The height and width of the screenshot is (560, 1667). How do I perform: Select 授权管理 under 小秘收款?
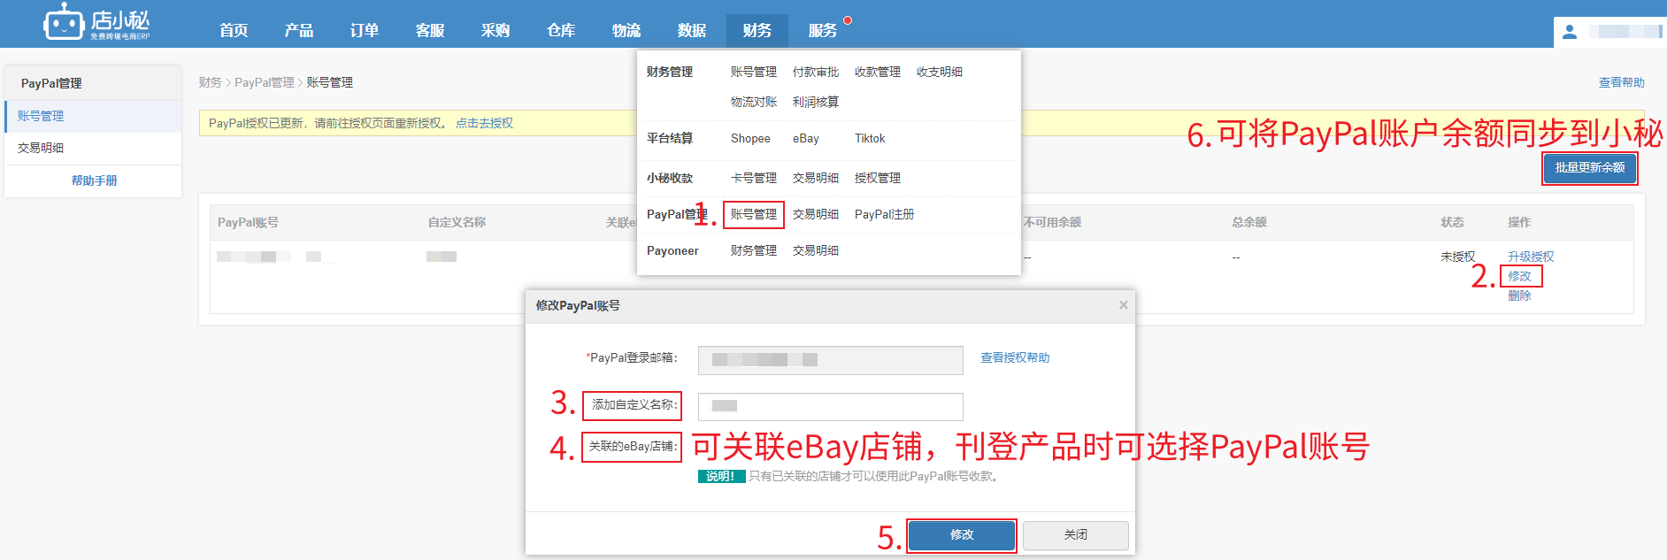pyautogui.click(x=878, y=178)
